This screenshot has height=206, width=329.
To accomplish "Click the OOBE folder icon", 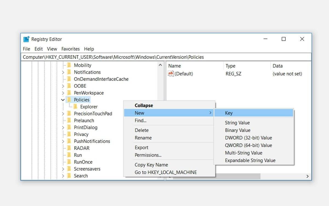I will [69, 86].
